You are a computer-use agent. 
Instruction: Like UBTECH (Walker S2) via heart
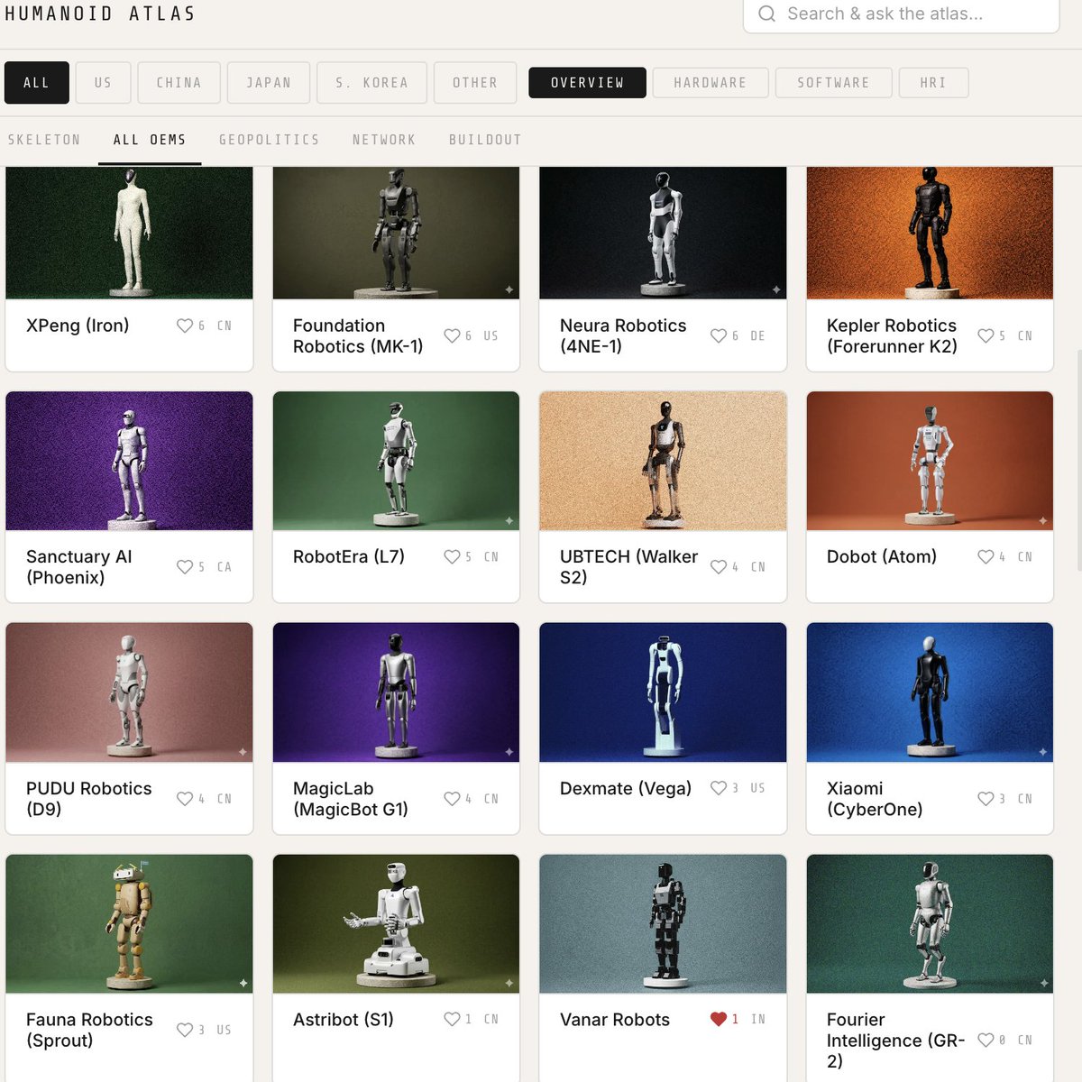point(719,567)
